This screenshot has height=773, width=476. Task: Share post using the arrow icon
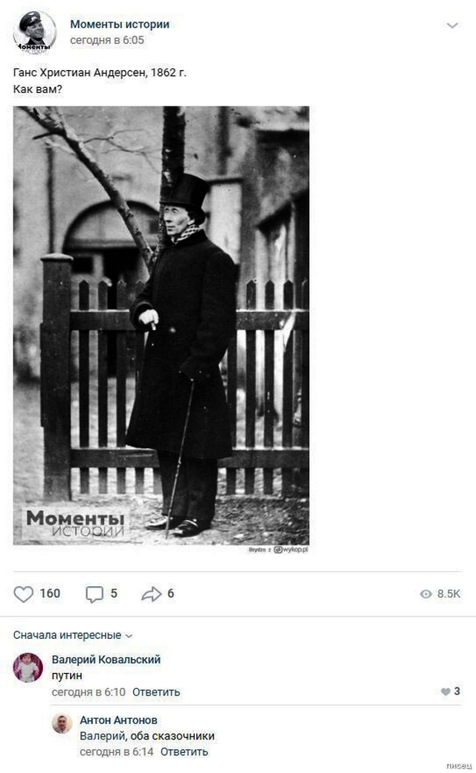click(152, 594)
